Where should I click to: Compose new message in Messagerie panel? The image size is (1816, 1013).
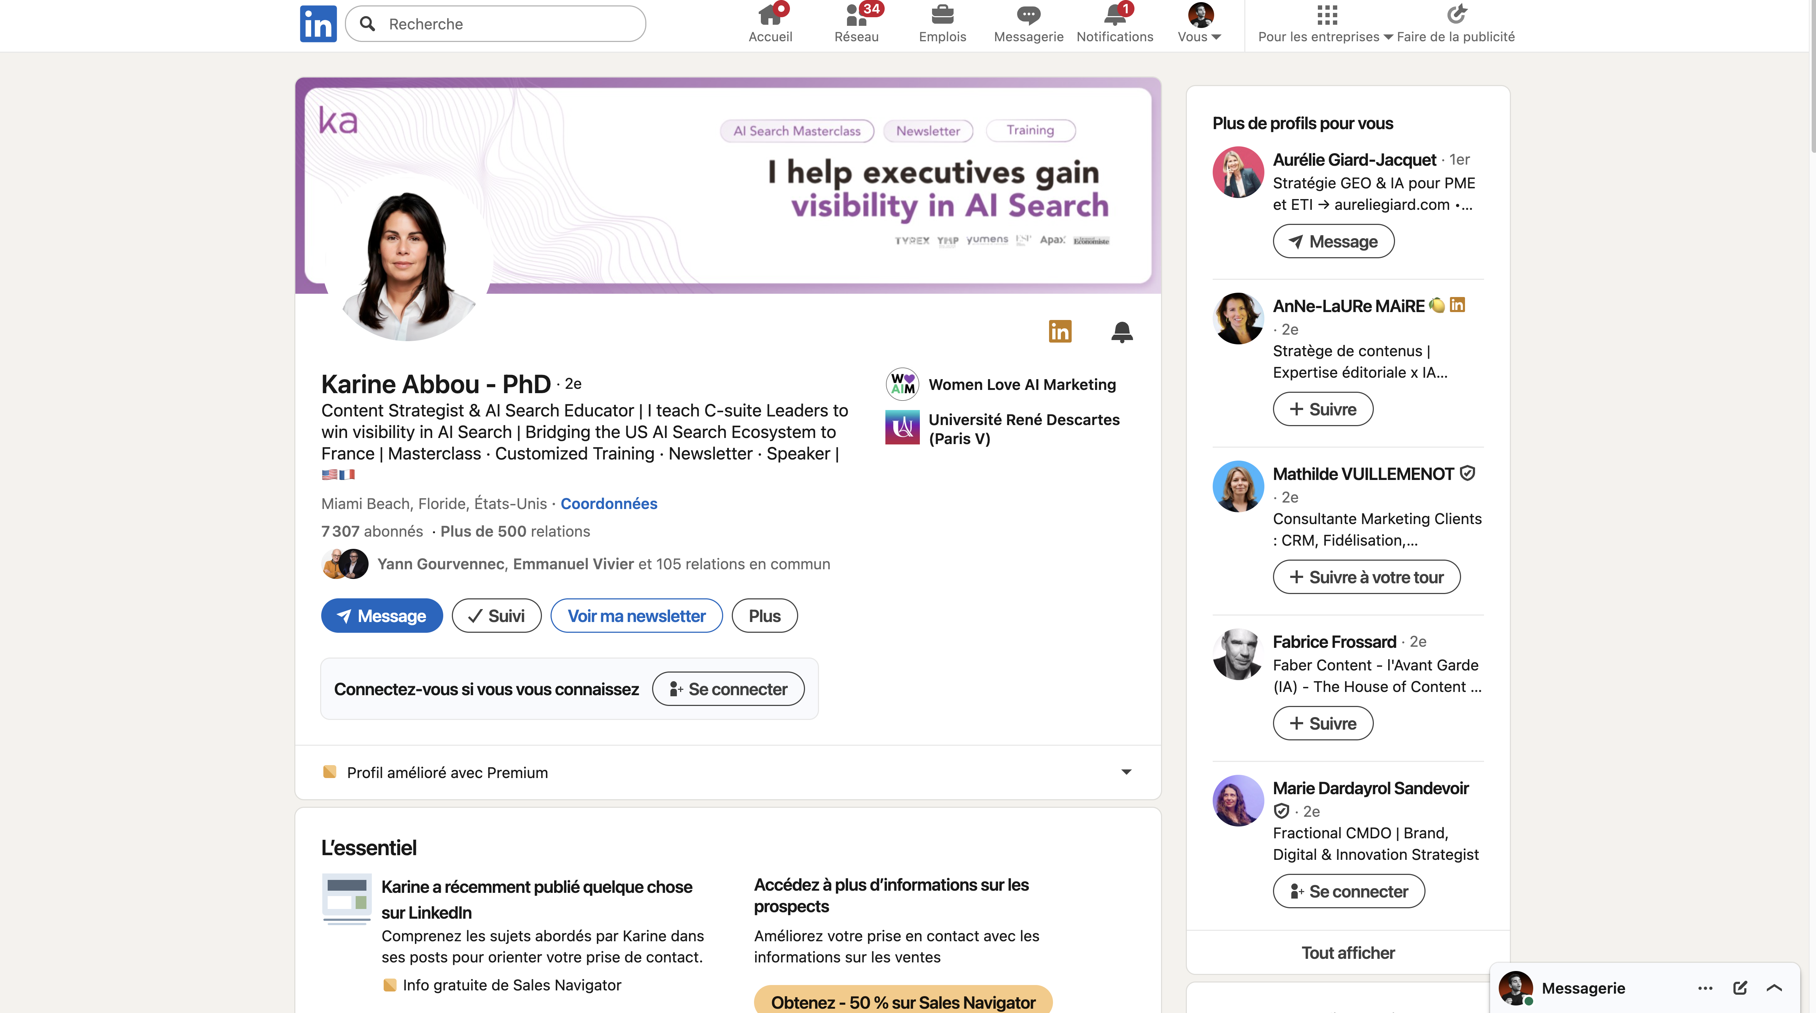tap(1740, 988)
